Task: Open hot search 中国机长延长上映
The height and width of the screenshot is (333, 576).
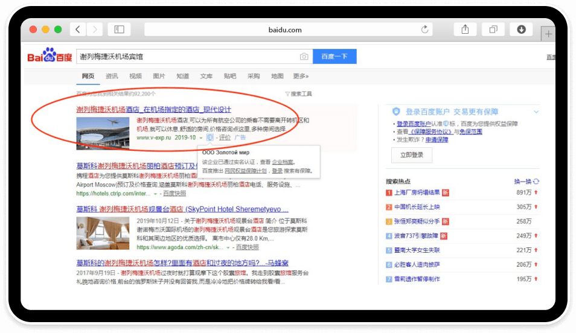Action: tap(417, 207)
